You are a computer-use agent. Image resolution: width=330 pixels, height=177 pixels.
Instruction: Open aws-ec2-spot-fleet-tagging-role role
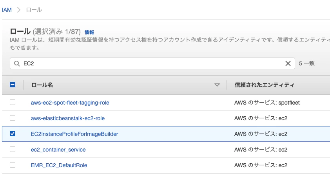pos(70,103)
